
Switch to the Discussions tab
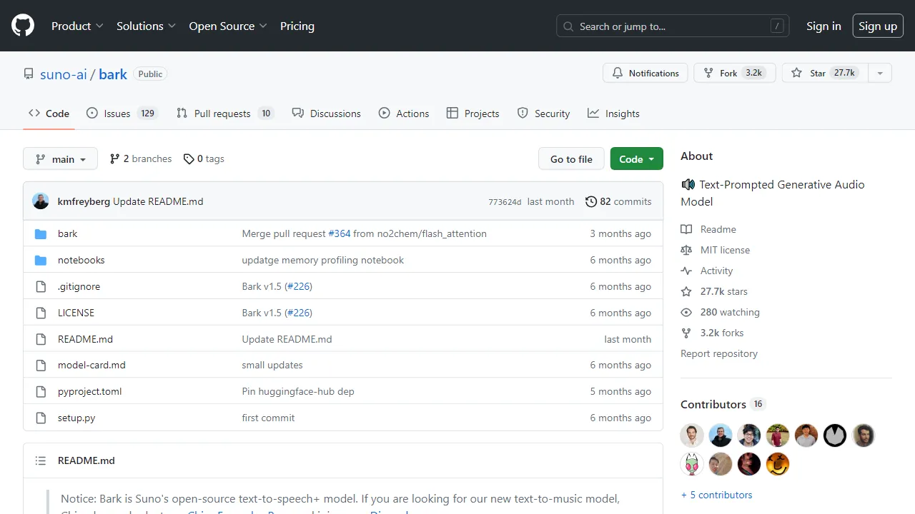(326, 114)
